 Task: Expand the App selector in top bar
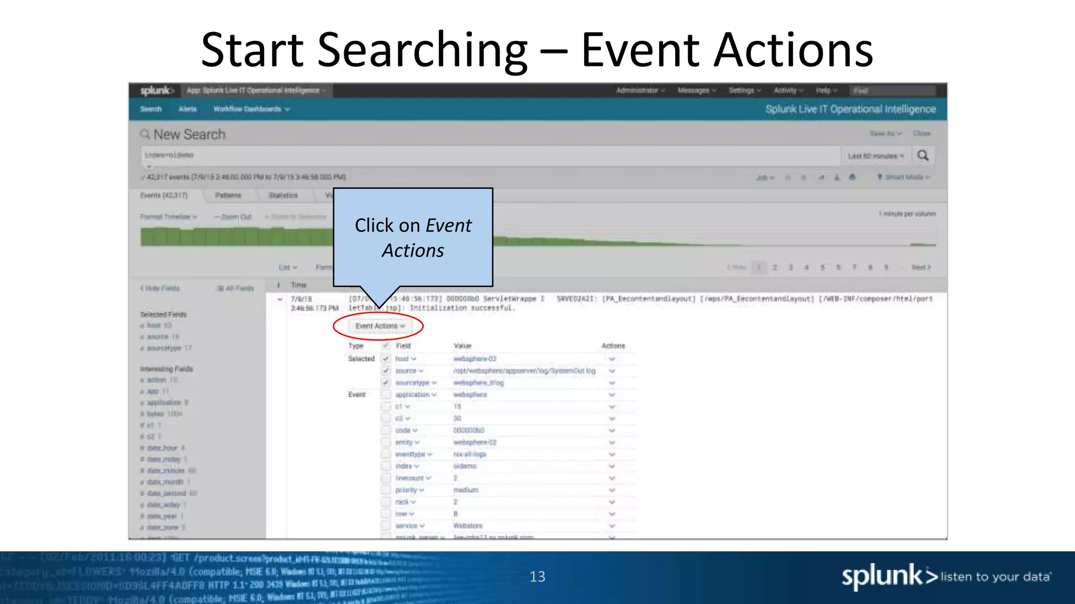coord(256,90)
